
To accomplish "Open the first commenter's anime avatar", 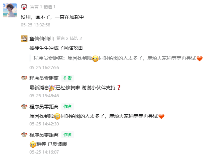I will (x=10, y=10).
